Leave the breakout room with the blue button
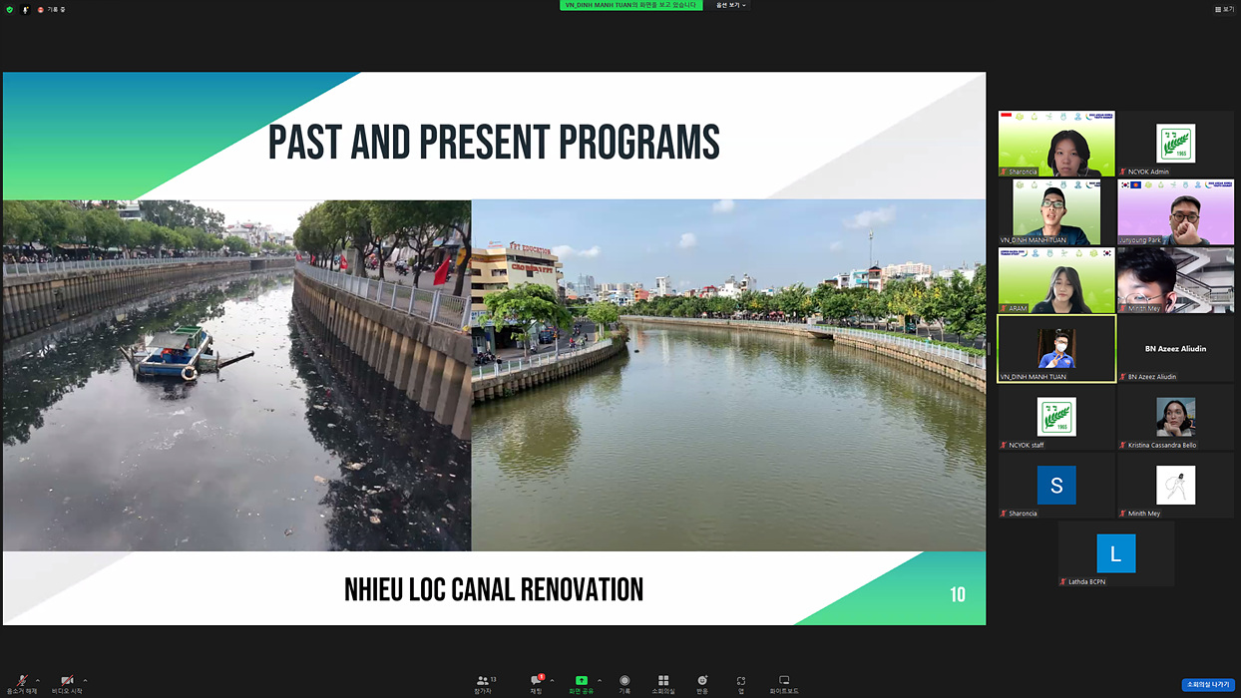This screenshot has height=698, width=1241. pos(1208,685)
